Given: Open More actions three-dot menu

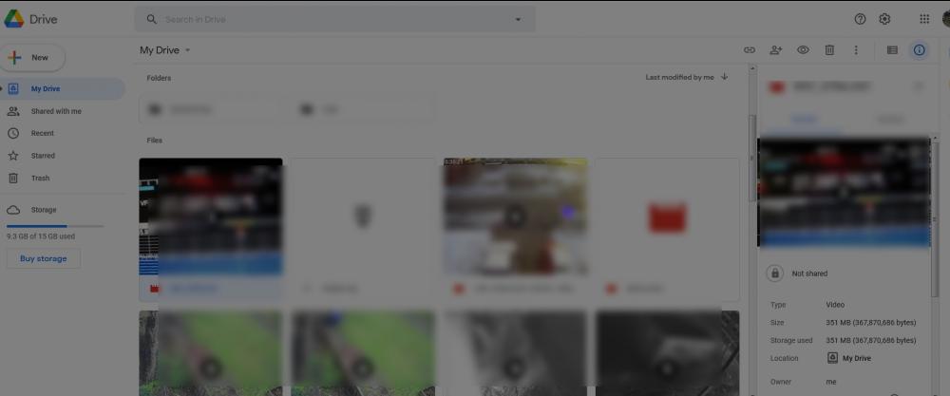Looking at the screenshot, I should (x=856, y=50).
